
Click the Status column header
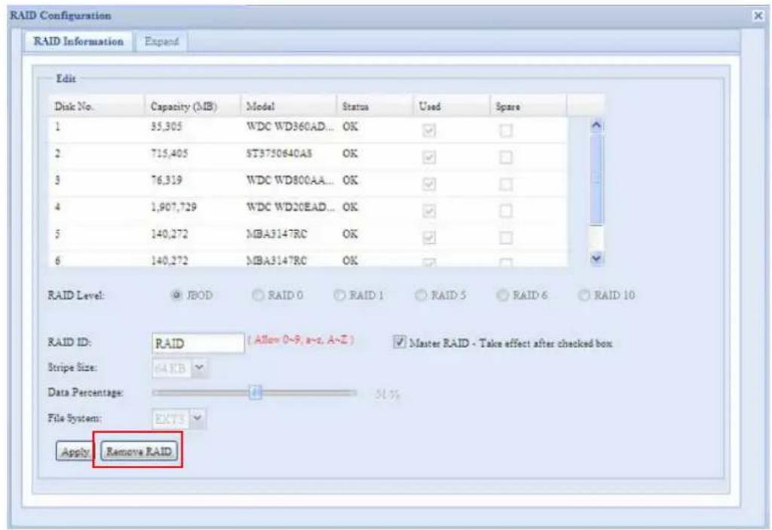point(375,106)
